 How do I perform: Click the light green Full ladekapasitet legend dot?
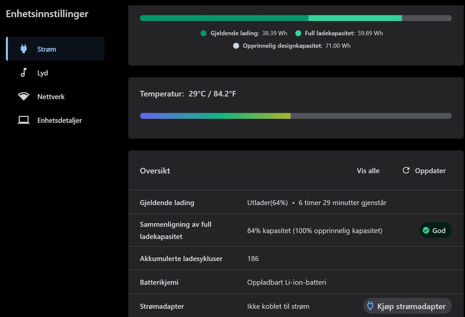click(298, 33)
